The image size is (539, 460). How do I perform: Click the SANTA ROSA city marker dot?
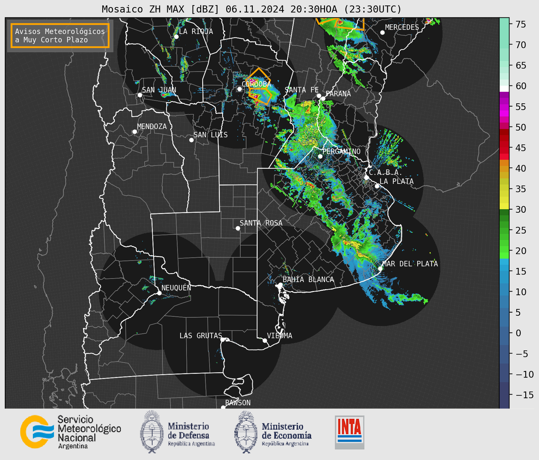[x=238, y=228]
